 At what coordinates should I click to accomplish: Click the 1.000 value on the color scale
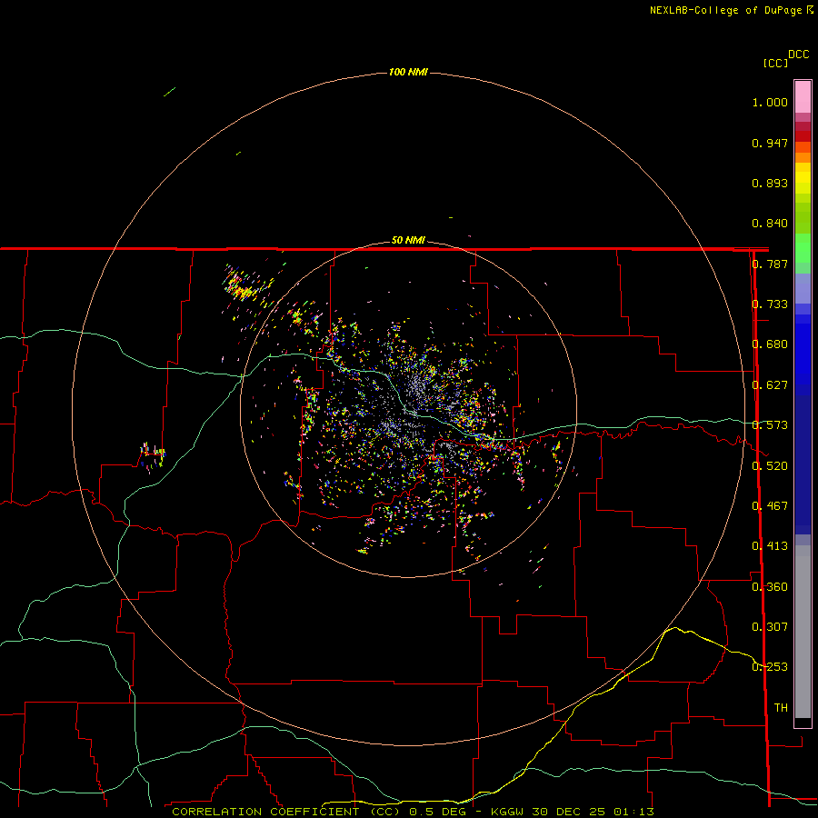click(770, 102)
